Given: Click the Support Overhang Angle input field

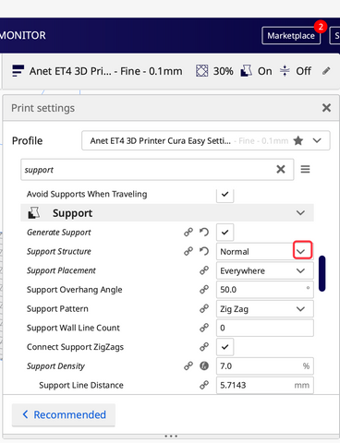Looking at the screenshot, I should click(x=264, y=290).
